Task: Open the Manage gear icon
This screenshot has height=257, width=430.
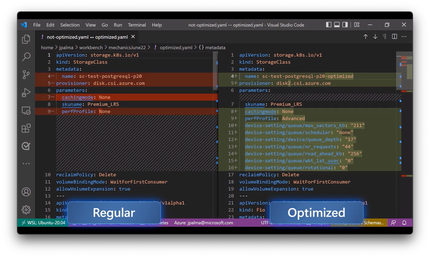Action: (x=26, y=210)
